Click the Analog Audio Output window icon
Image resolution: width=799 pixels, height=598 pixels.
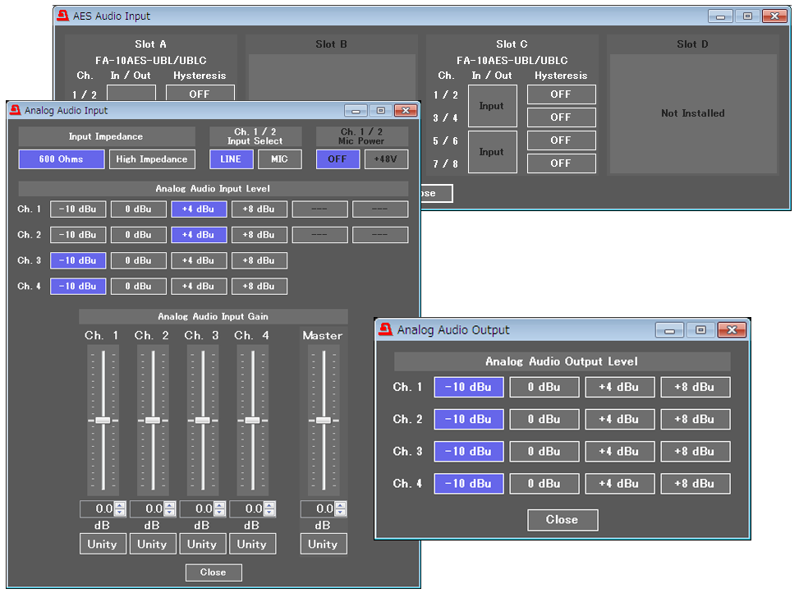pyautogui.click(x=385, y=329)
